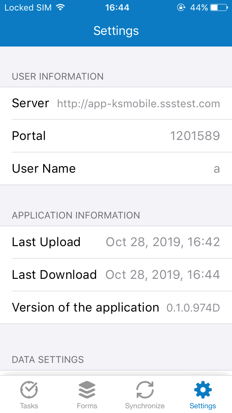The width and height of the screenshot is (232, 413).
Task: Tap the server address http://app-ksmobile.ssstest.com
Action: coord(138,104)
